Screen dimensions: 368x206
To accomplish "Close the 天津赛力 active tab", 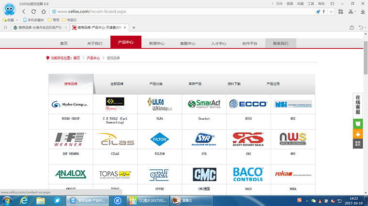I will pos(125,27).
